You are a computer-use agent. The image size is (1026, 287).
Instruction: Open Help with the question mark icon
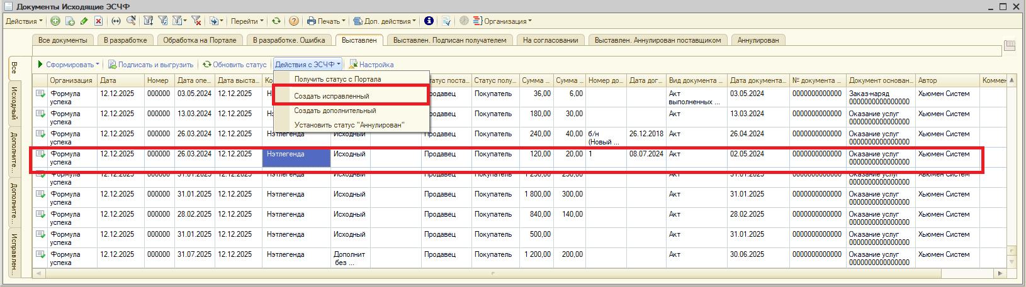[x=293, y=21]
